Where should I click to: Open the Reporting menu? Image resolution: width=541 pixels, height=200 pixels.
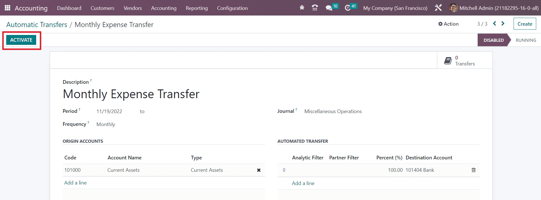[197, 8]
